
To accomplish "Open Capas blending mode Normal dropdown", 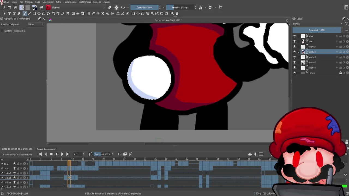I will click(x=318, y=24).
